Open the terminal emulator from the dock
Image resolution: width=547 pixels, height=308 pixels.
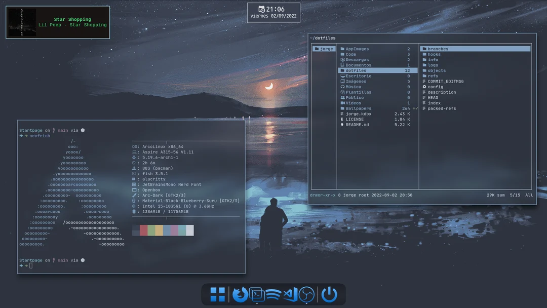tap(257, 294)
